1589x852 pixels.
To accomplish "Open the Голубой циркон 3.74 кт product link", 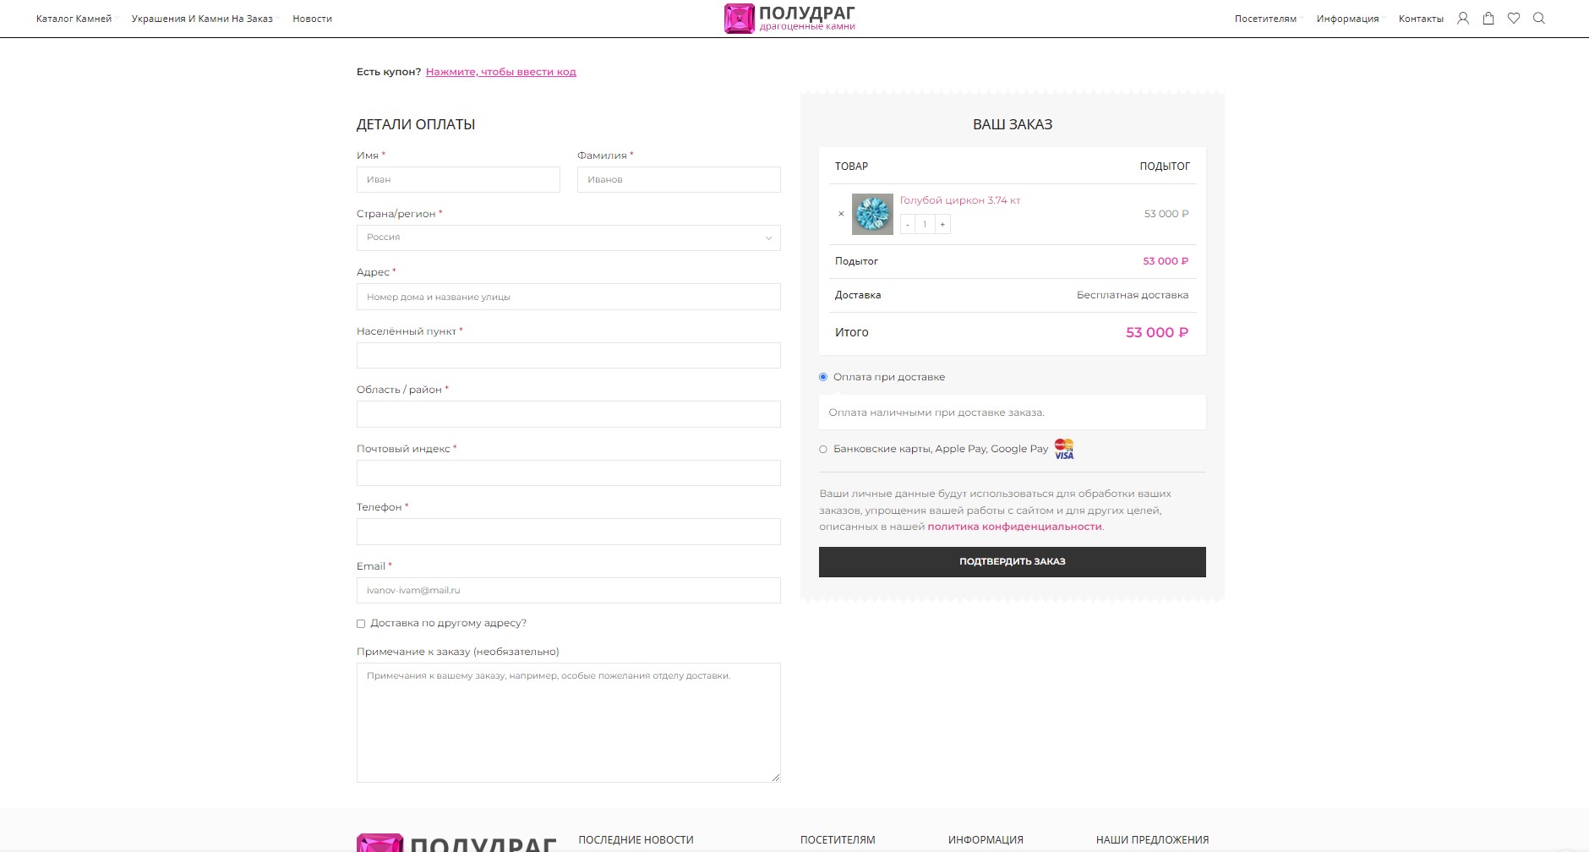I will point(960,200).
